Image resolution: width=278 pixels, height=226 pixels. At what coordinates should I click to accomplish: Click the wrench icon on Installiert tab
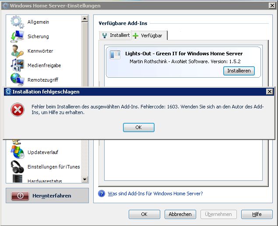click(105, 36)
